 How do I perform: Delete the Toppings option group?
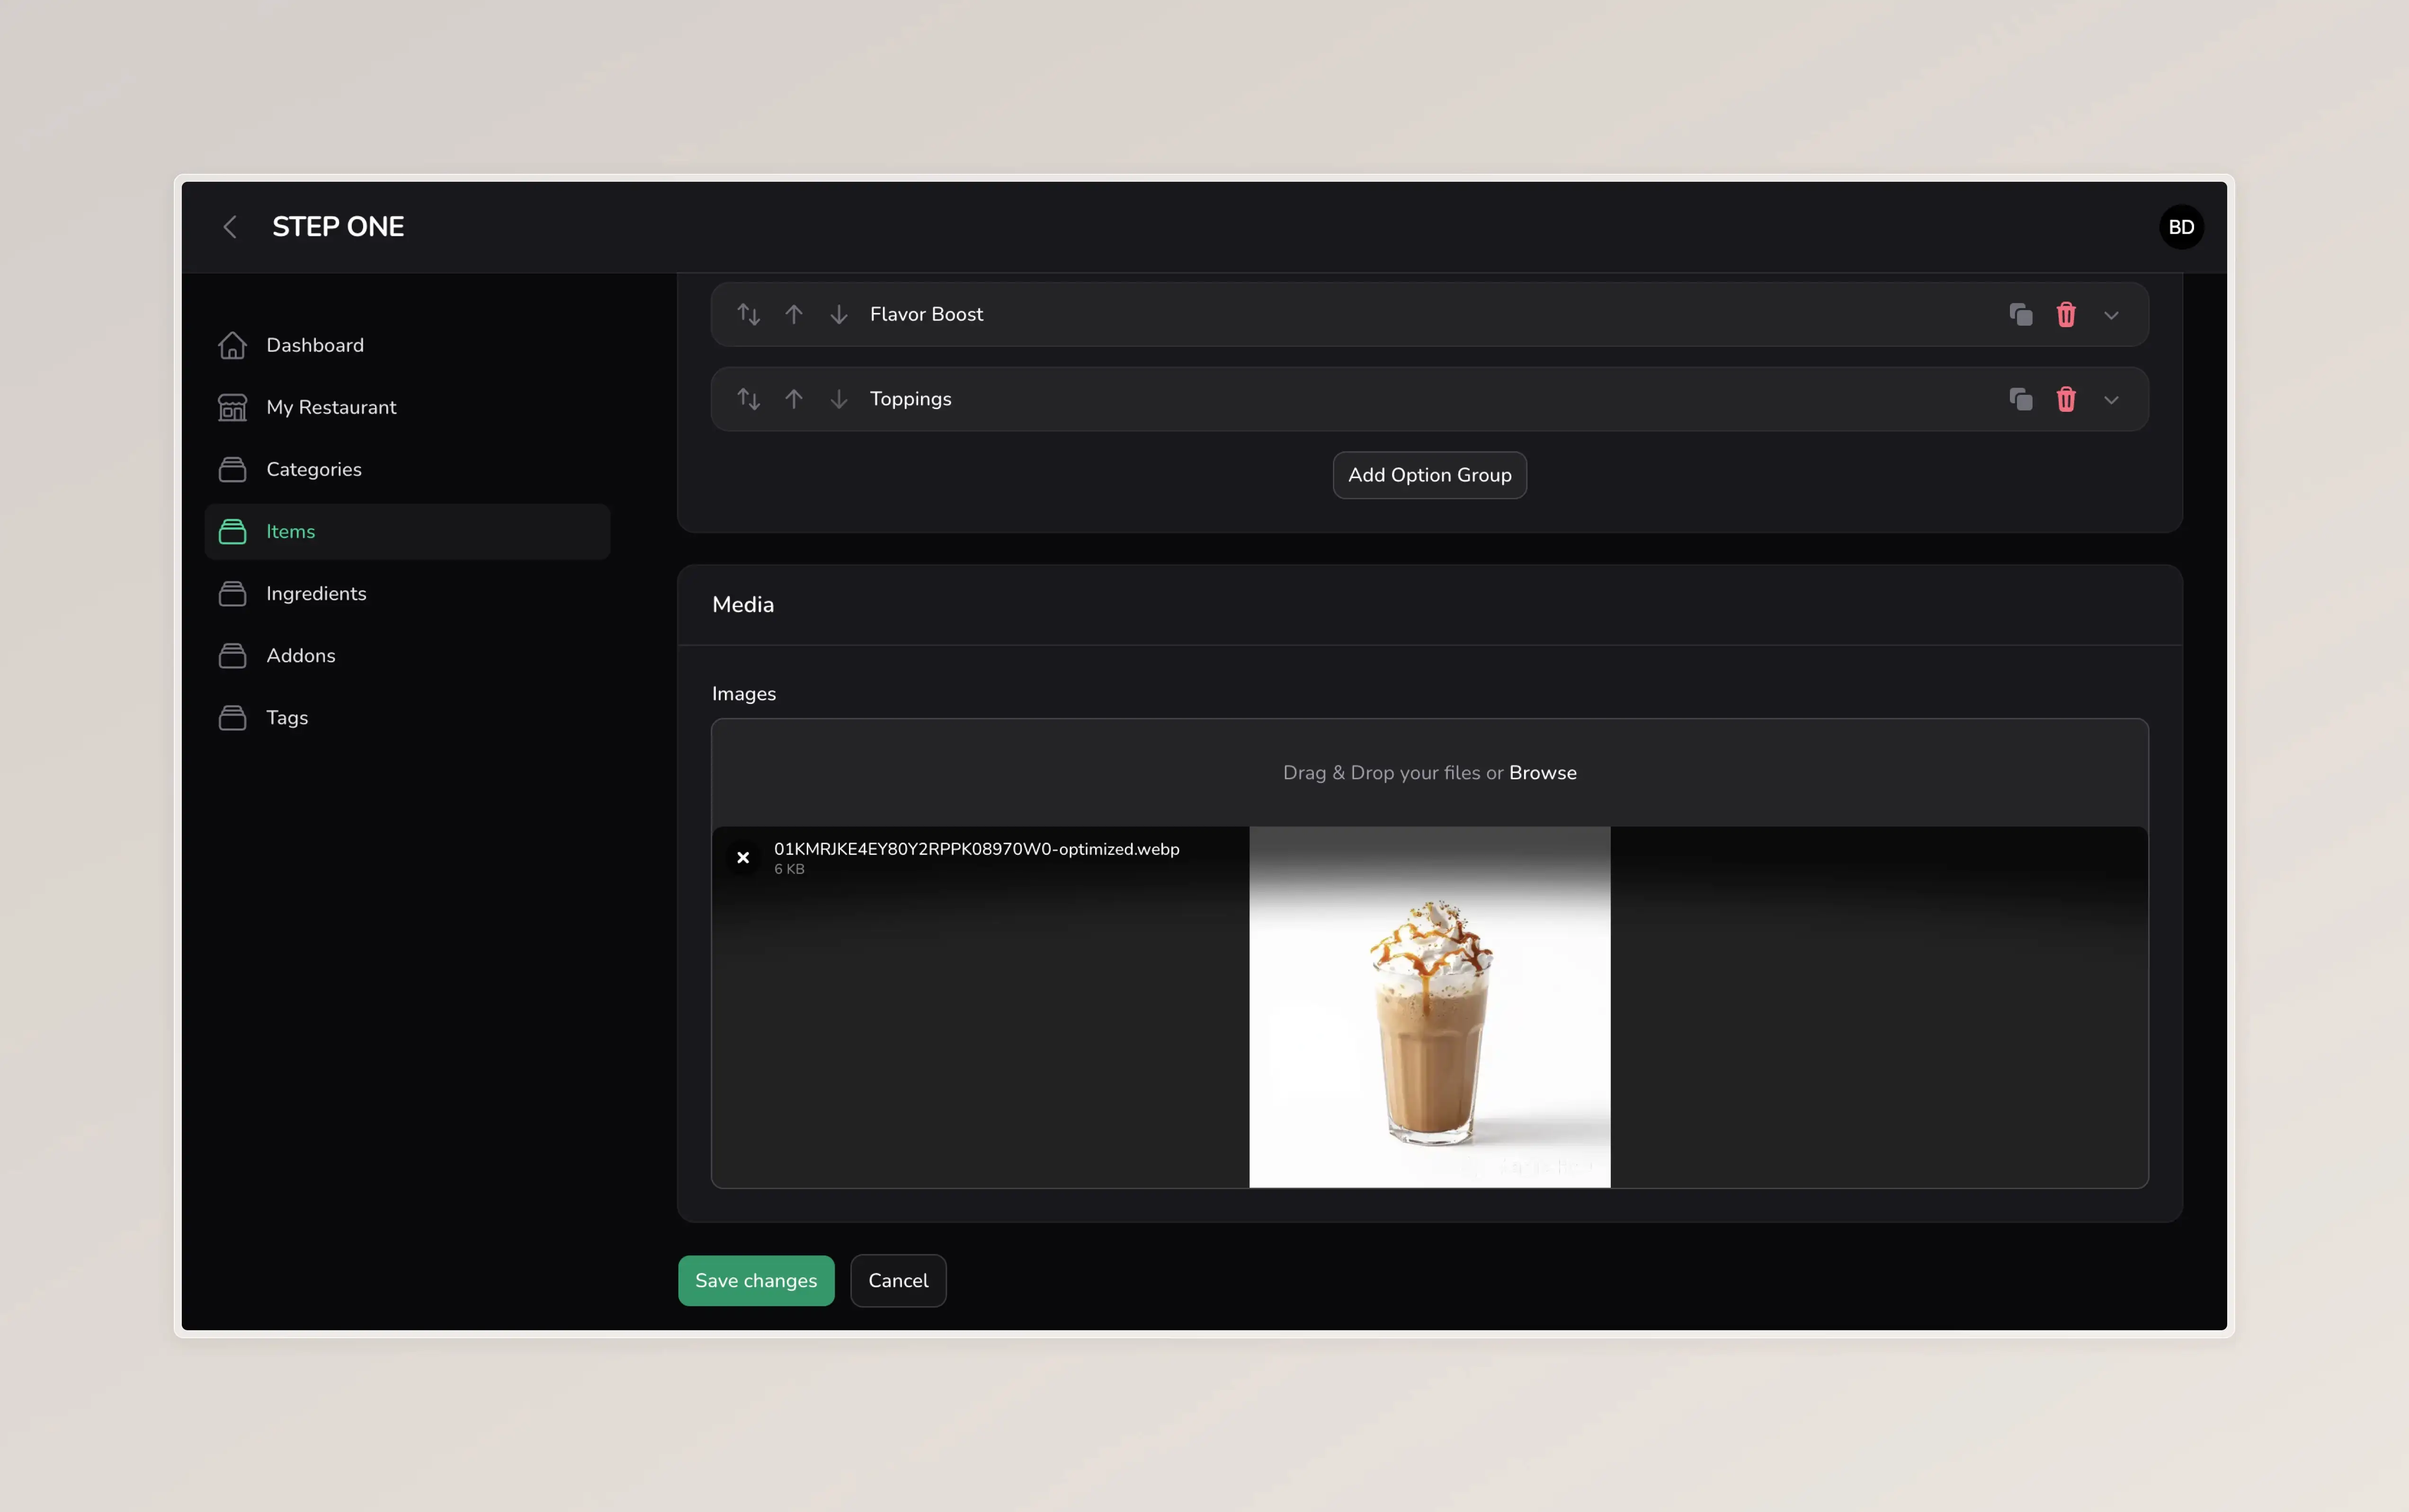click(2066, 400)
